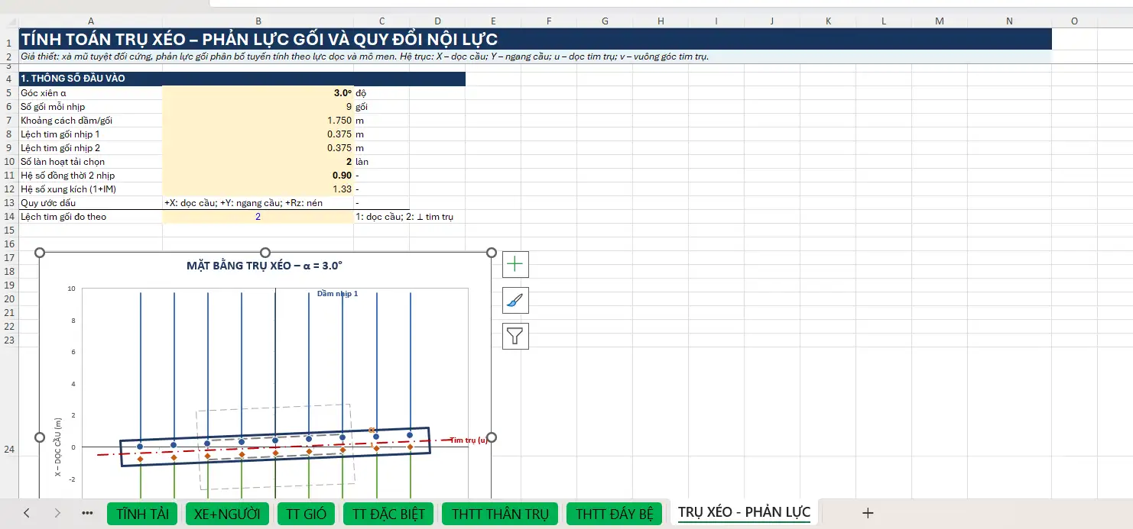Select the chart title MẶT BẰNG TRỤ XÉO
The width and height of the screenshot is (1133, 529).
265,266
